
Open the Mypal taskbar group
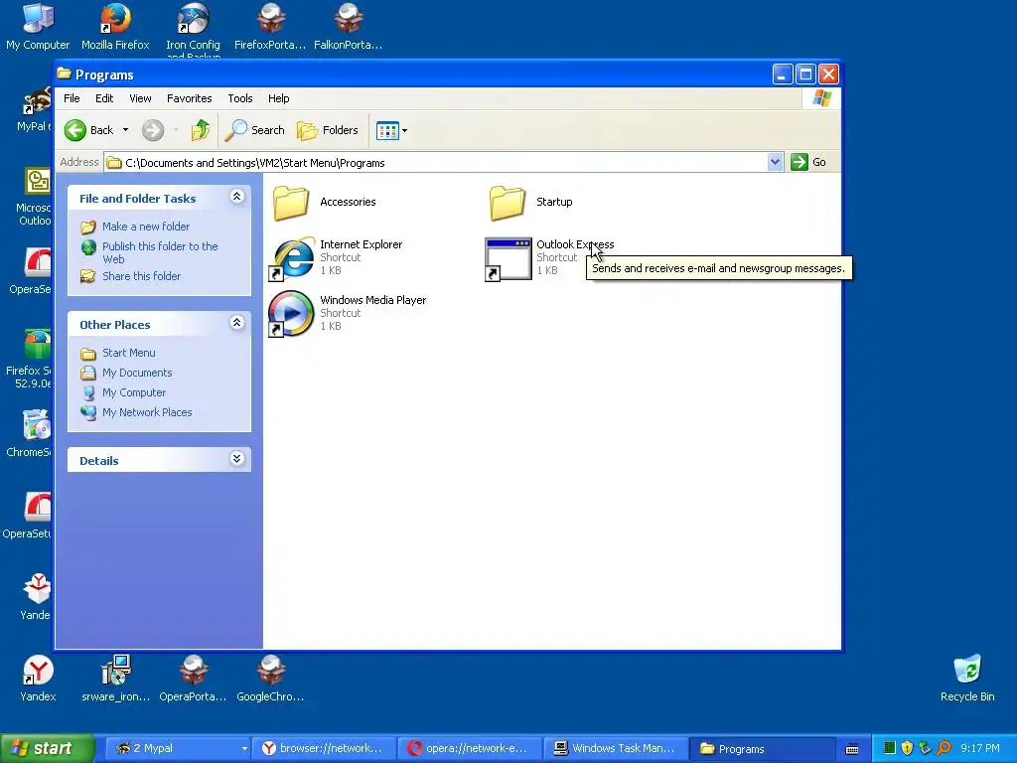(177, 749)
